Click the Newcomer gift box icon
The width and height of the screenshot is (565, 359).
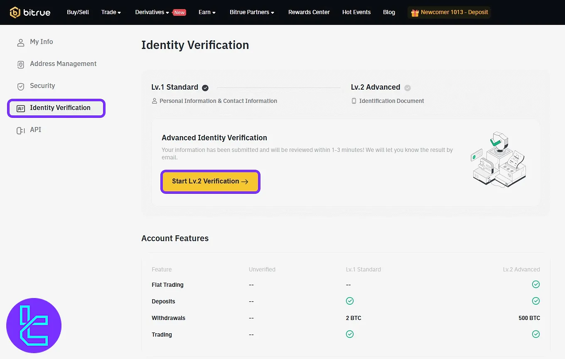pyautogui.click(x=415, y=12)
